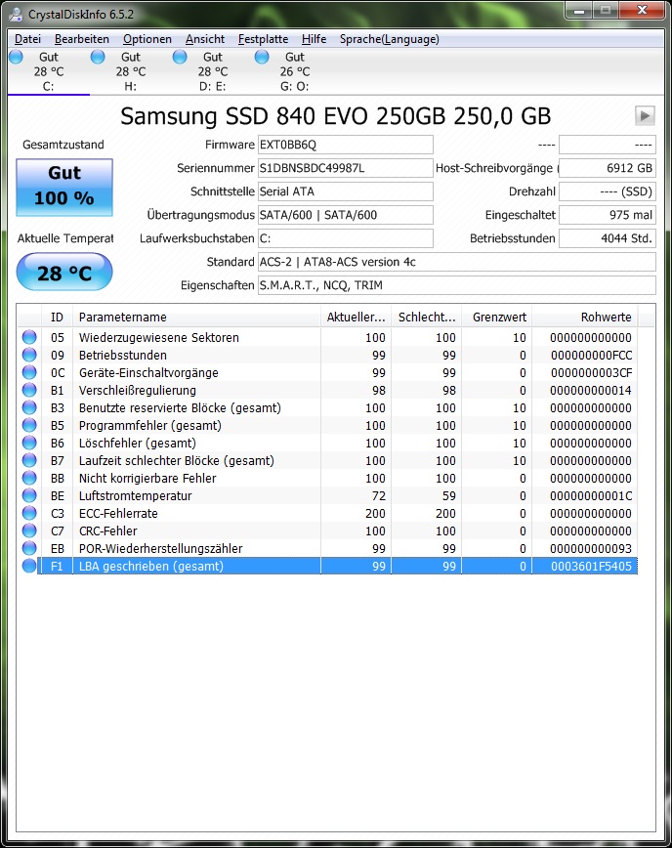This screenshot has width=672, height=848.
Task: Switch to the D: E: disk tab
Action: (213, 71)
